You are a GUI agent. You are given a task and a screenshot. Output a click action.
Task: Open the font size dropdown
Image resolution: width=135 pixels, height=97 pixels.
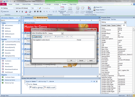point(37,8)
